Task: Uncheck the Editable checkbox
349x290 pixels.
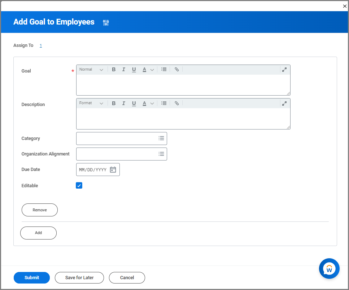Action: tap(79, 185)
